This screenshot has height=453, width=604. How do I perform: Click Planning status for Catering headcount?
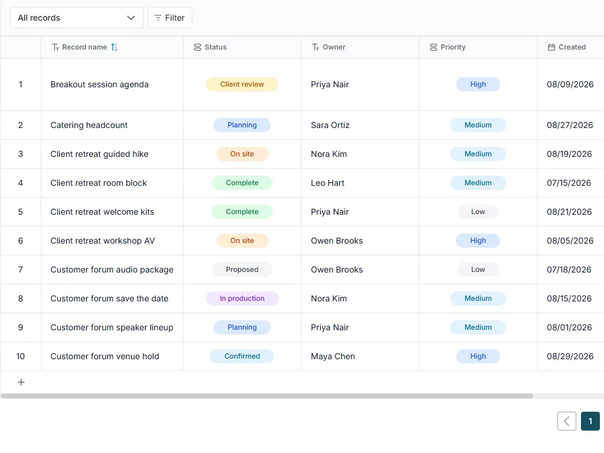[242, 125]
